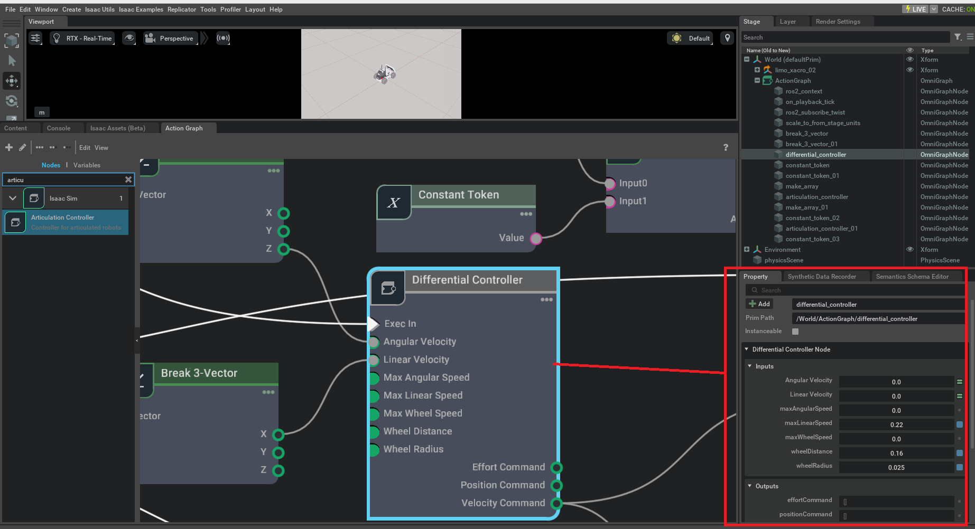Select the Move tool in the left toolbar
This screenshot has height=529, width=975.
tap(12, 81)
